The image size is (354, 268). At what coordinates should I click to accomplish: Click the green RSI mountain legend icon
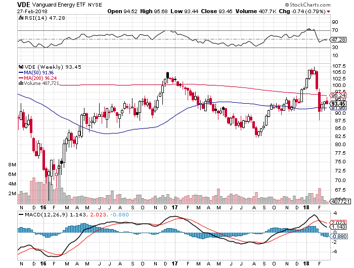(x=21, y=18)
